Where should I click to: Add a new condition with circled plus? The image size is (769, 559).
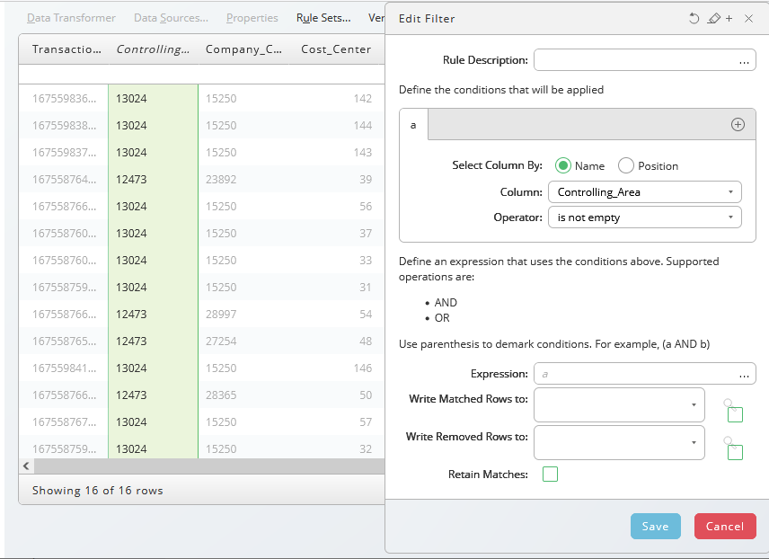(x=738, y=125)
